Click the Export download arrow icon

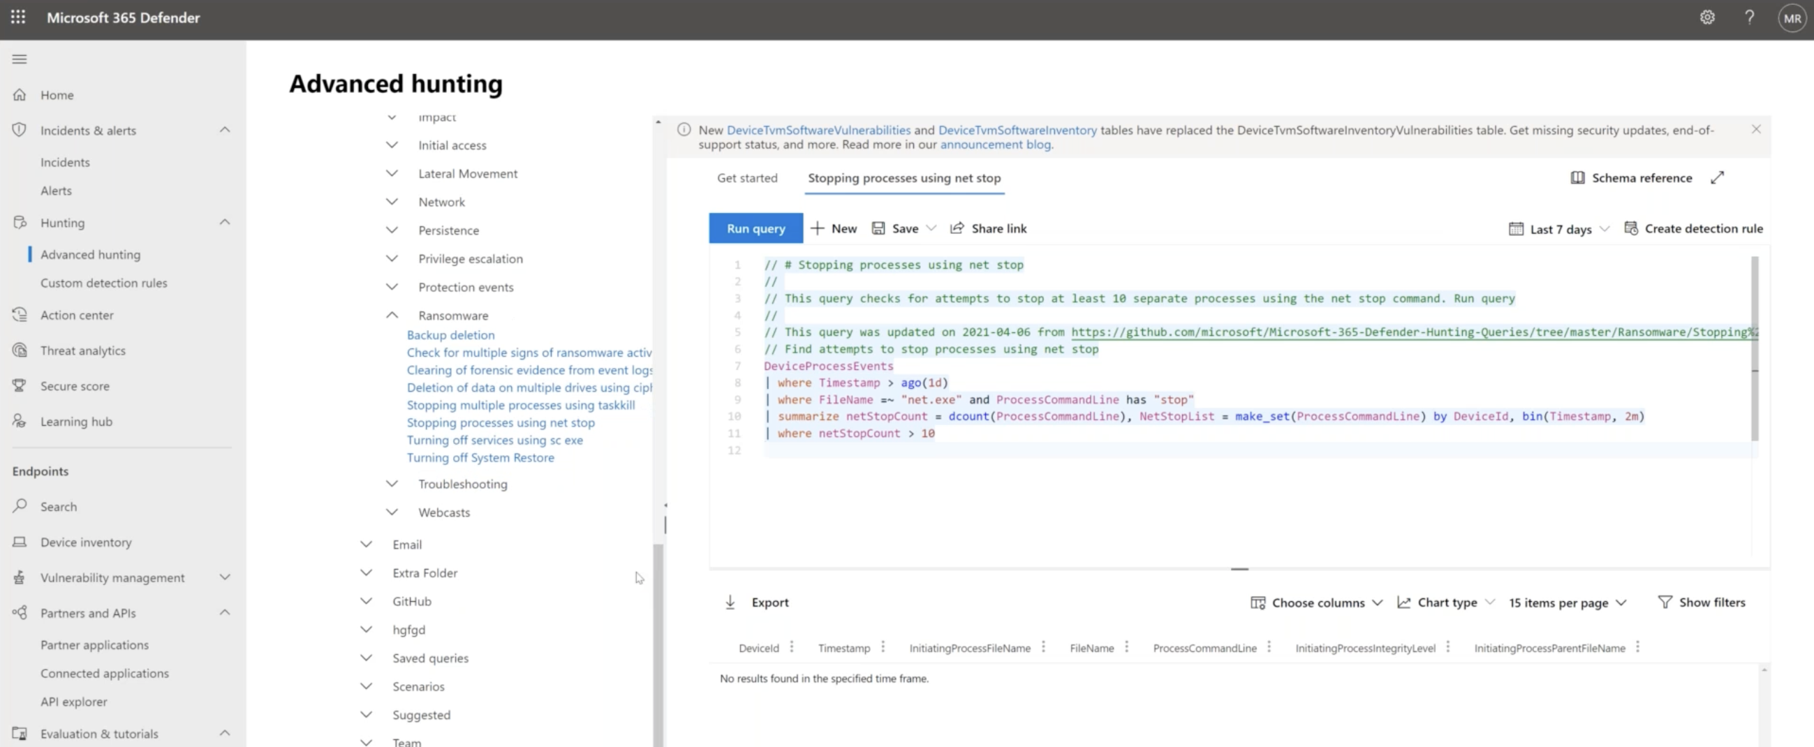(x=730, y=602)
